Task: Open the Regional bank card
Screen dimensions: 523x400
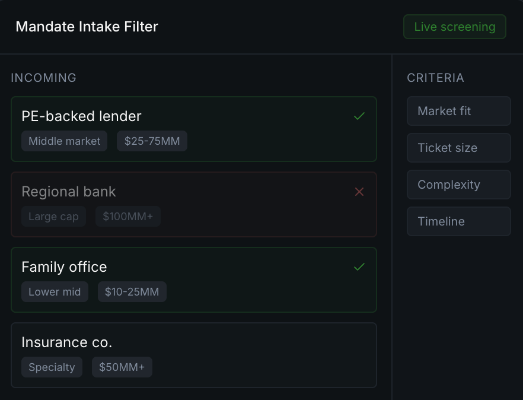Action: (193, 192)
